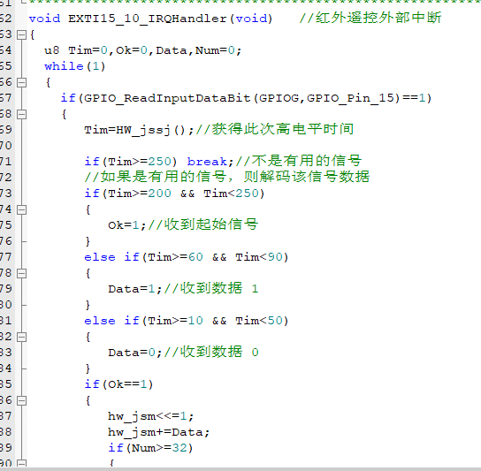The height and width of the screenshot is (471, 481).
Task: Click the comment 不是有用的信号
Action: (x=299, y=161)
